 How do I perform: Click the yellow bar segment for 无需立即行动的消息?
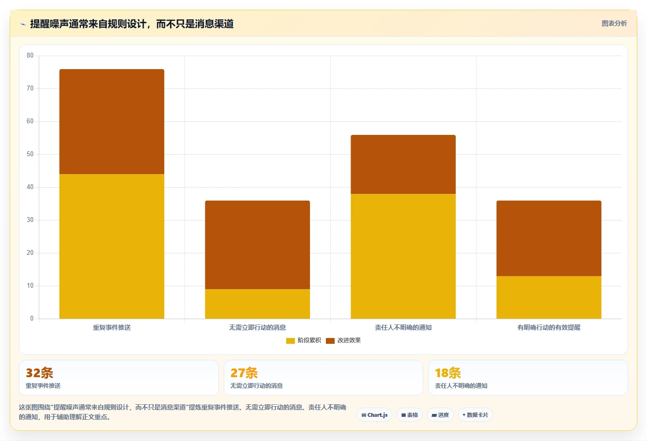coord(258,304)
